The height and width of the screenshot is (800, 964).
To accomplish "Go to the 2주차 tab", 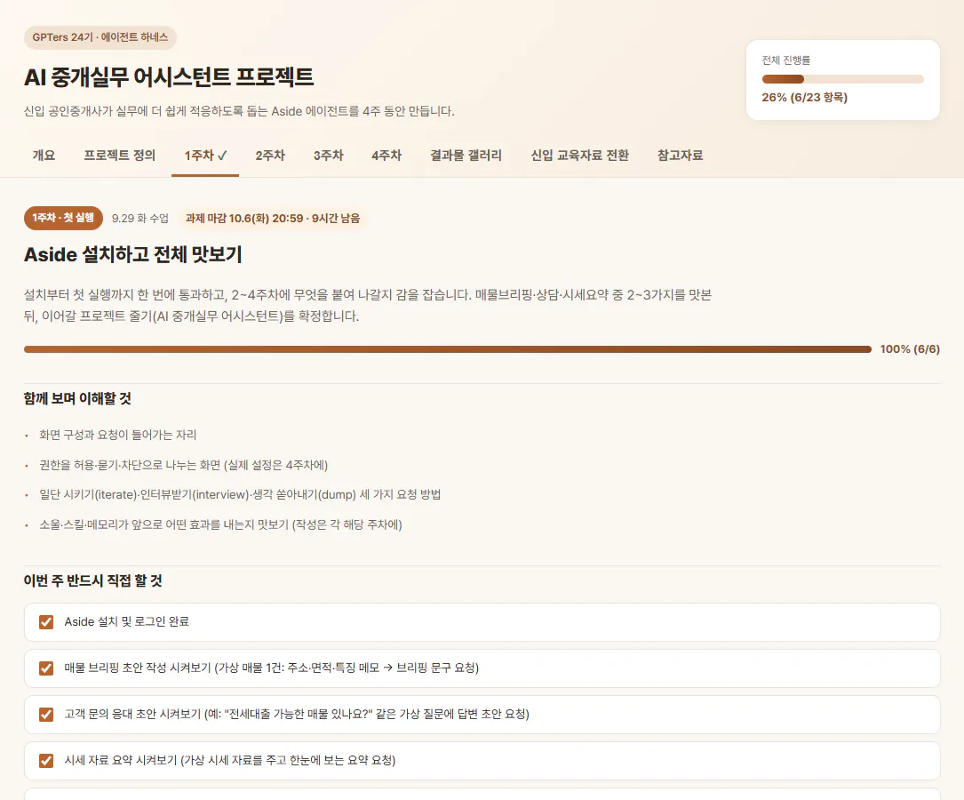I will (270, 156).
